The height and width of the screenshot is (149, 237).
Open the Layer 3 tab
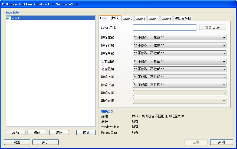[140, 19]
